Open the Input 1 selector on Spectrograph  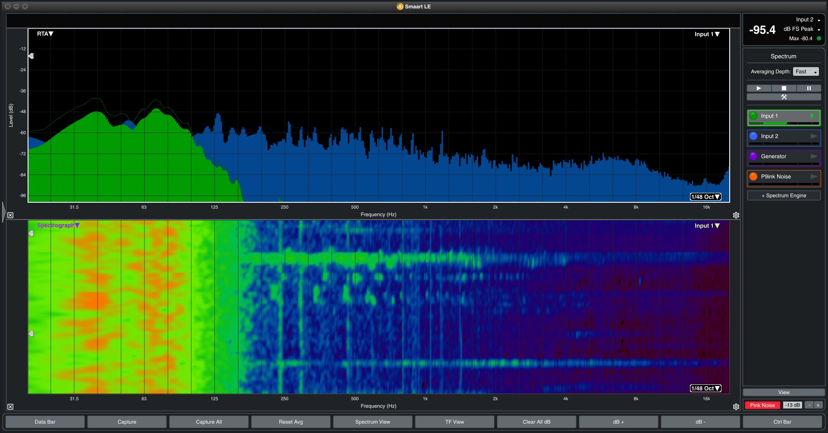point(707,226)
